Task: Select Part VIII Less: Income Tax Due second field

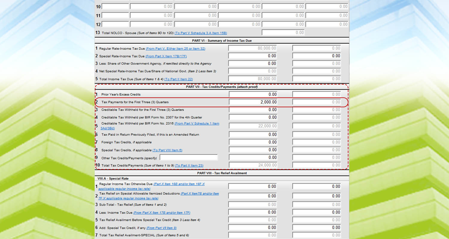Action: [x=317, y=212]
